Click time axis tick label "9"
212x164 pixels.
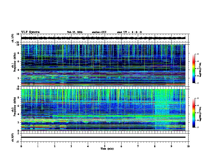tap(171, 146)
